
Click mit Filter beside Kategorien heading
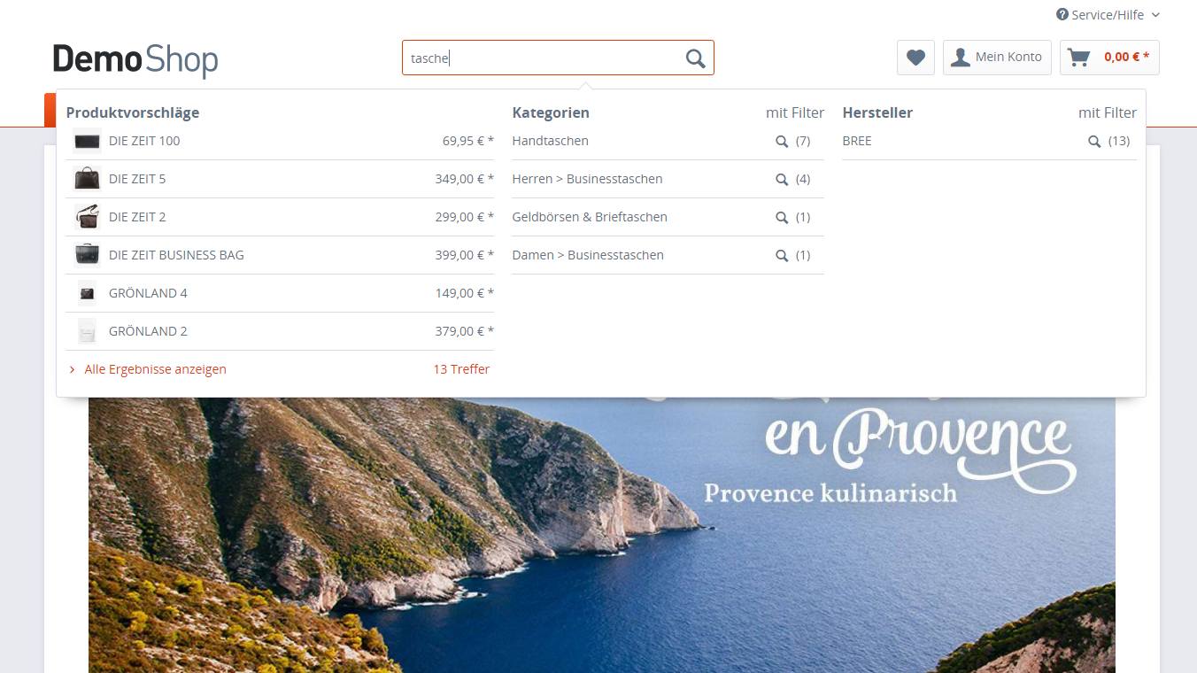point(795,112)
